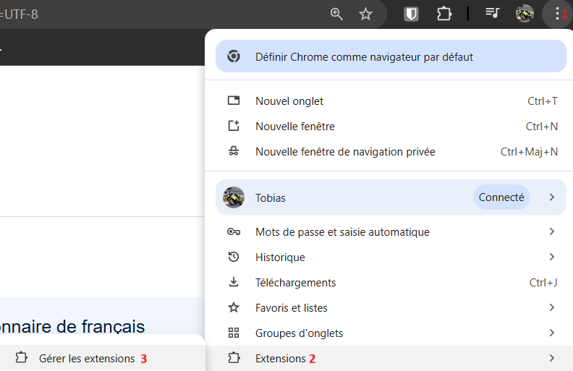This screenshot has height=371, width=573.
Task: Select Définir Chrome comme navigateur par défaut
Action: click(391, 56)
